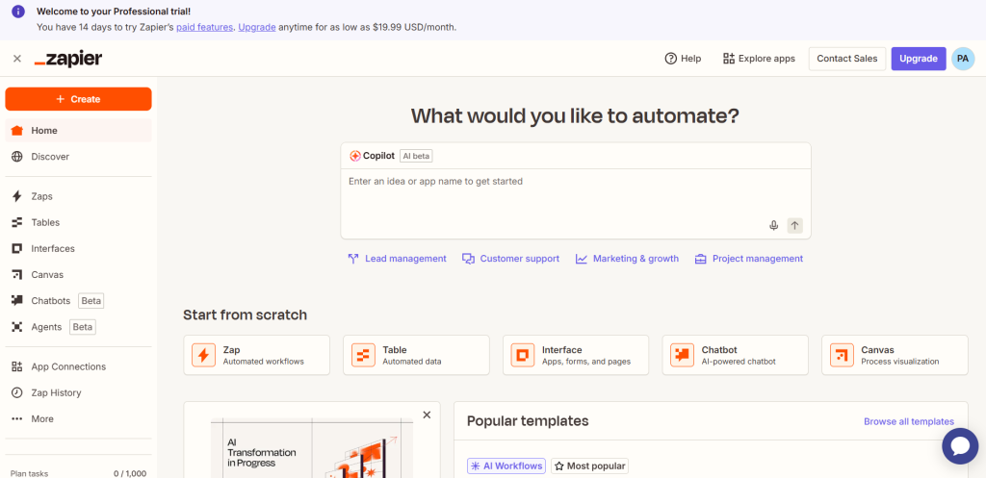Select the AI Workflows template tab
The image size is (986, 478).
point(506,466)
